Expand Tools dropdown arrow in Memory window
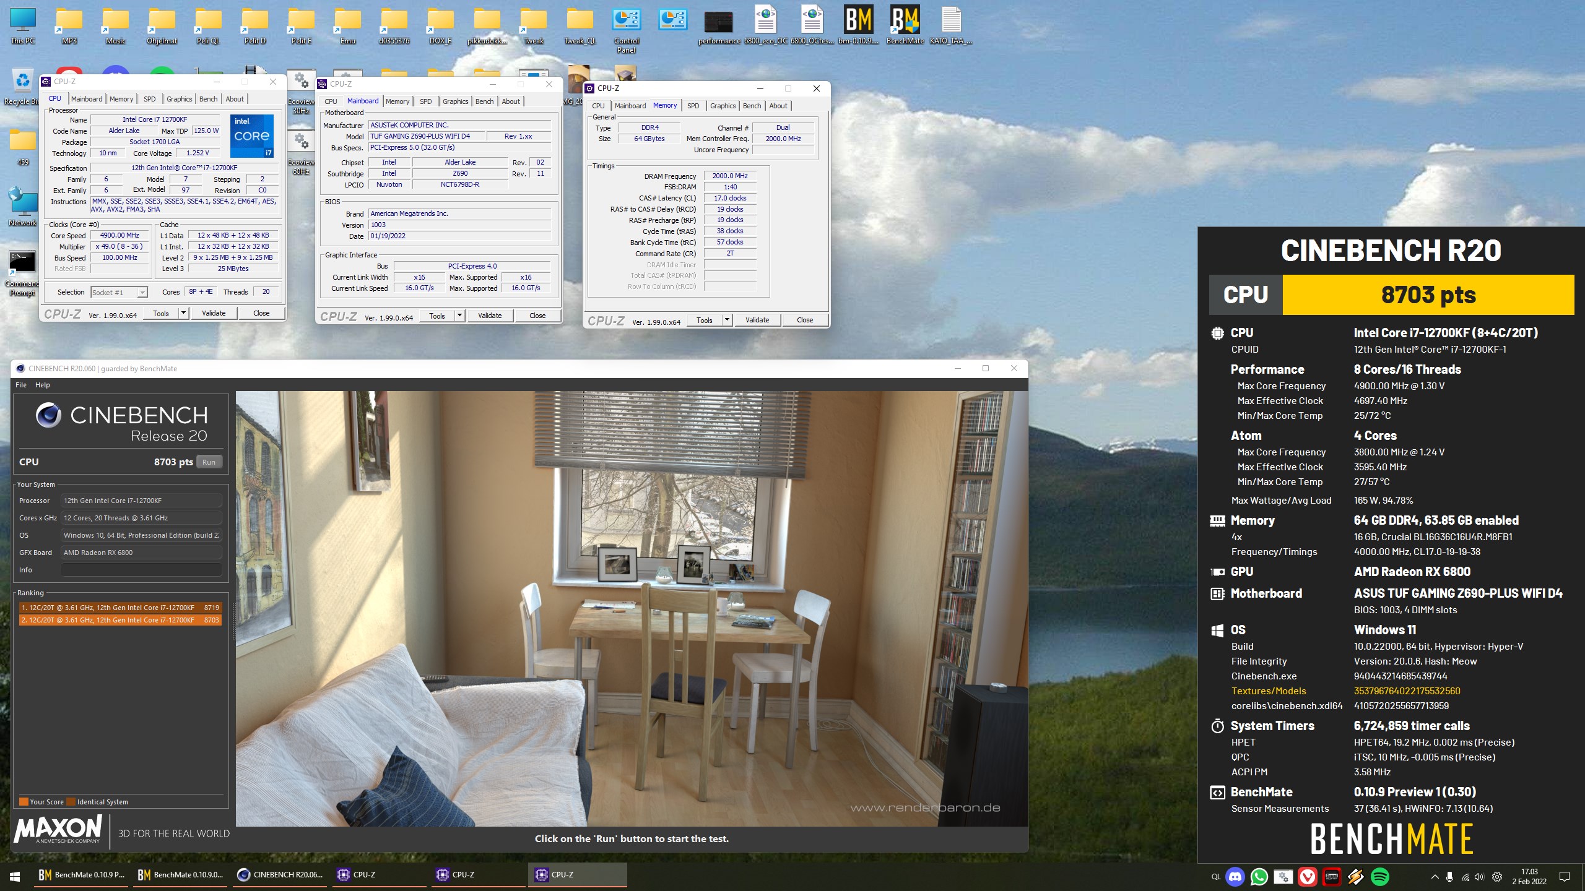 (727, 320)
